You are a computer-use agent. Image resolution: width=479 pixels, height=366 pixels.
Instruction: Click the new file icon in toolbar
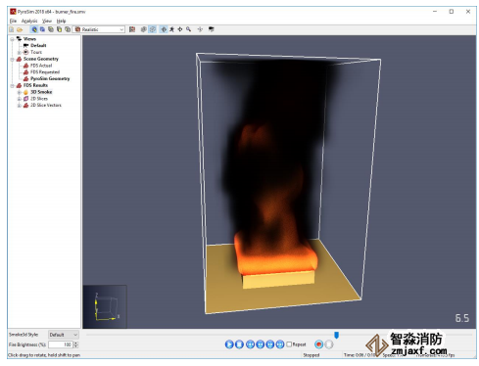(x=12, y=29)
